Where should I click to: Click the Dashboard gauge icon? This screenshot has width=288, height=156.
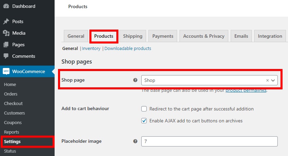[6, 6]
